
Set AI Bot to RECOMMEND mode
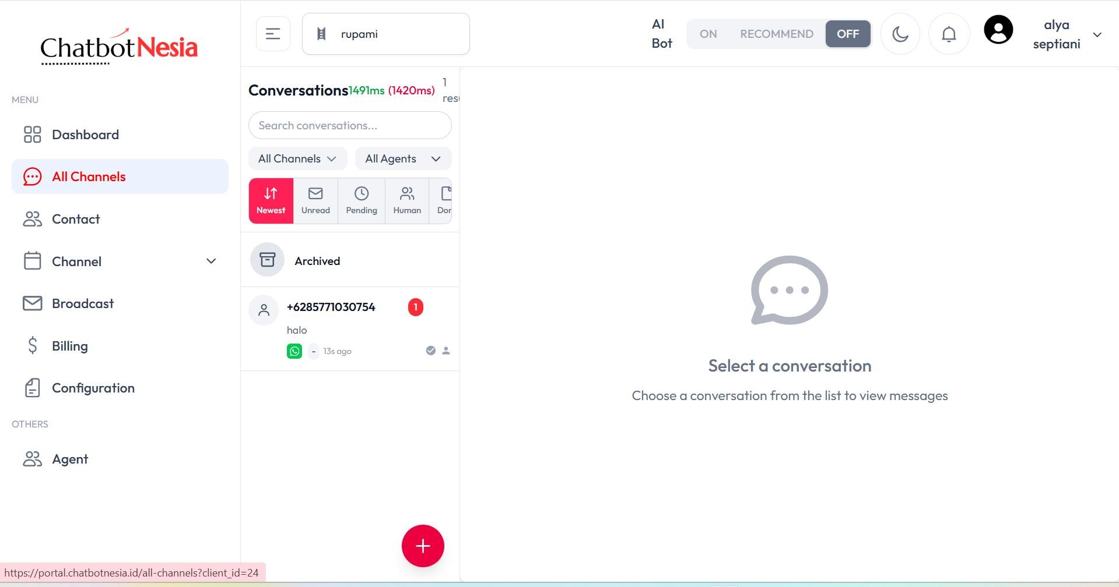click(x=777, y=34)
